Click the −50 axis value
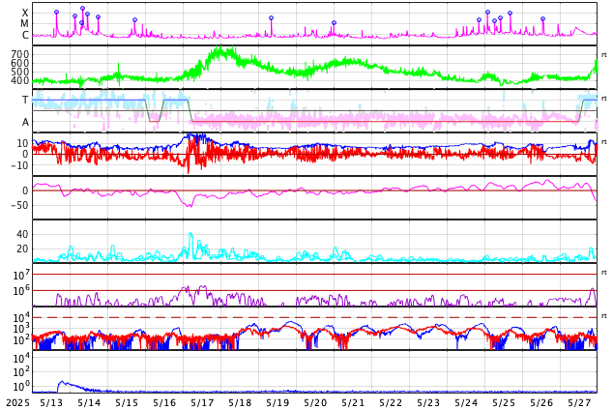 coord(19,205)
